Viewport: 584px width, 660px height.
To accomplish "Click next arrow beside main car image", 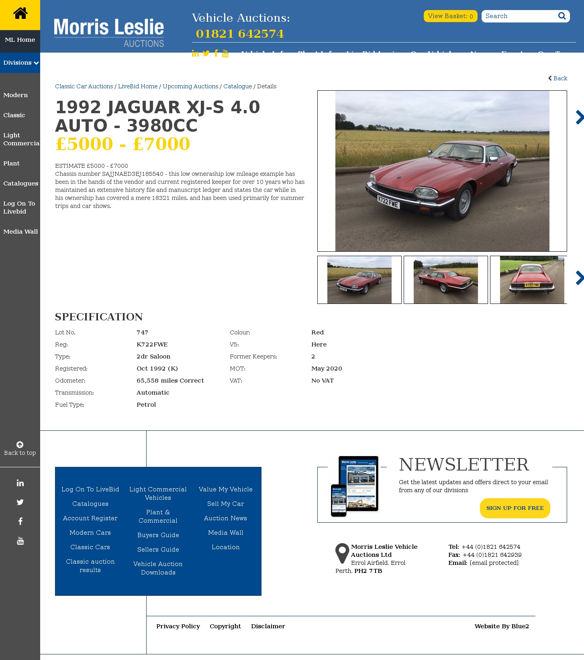I will click(x=579, y=117).
